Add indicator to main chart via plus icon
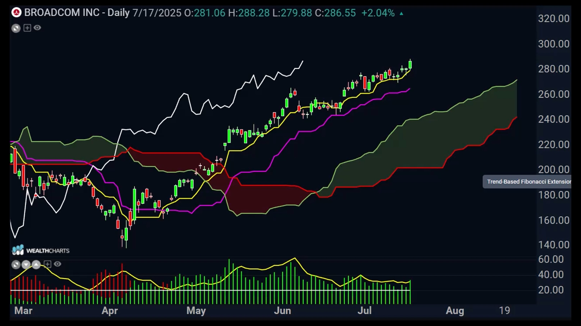 pyautogui.click(x=27, y=28)
